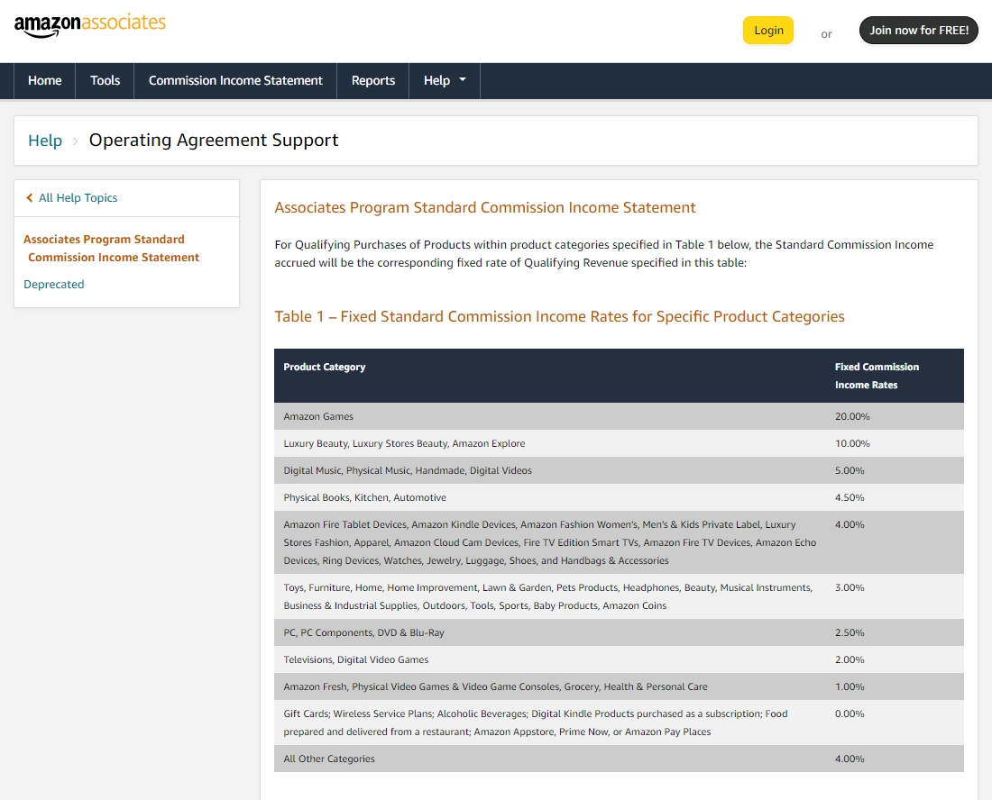Select the Amazon Games table row

(x=619, y=416)
